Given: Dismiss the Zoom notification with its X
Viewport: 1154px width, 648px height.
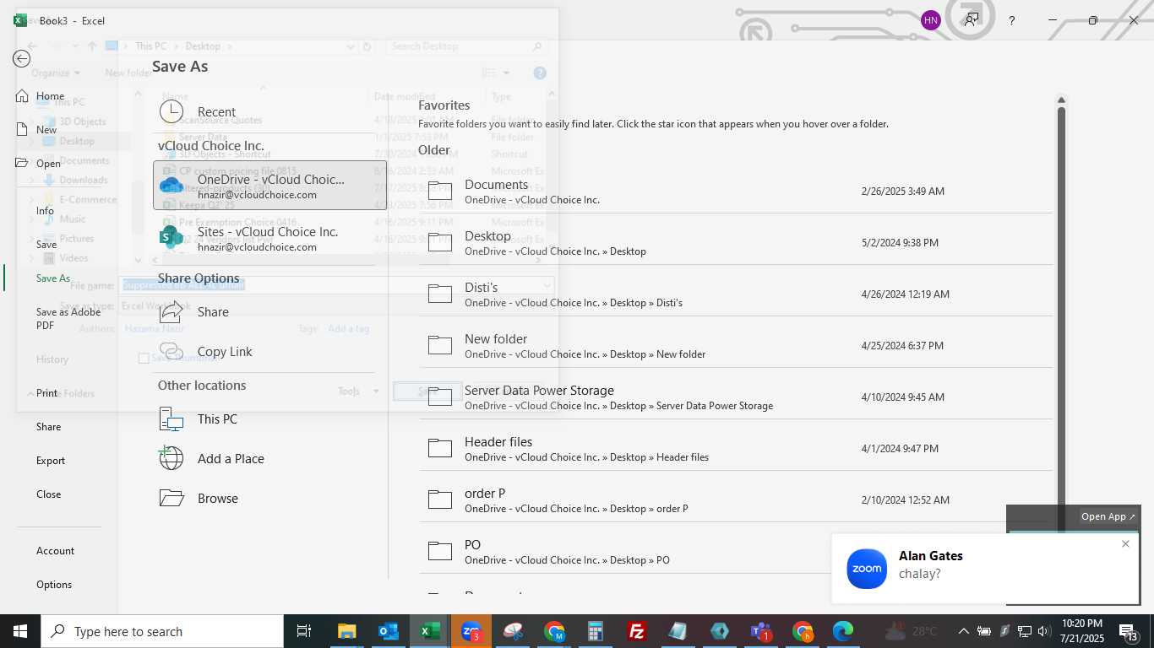Looking at the screenshot, I should [1125, 543].
